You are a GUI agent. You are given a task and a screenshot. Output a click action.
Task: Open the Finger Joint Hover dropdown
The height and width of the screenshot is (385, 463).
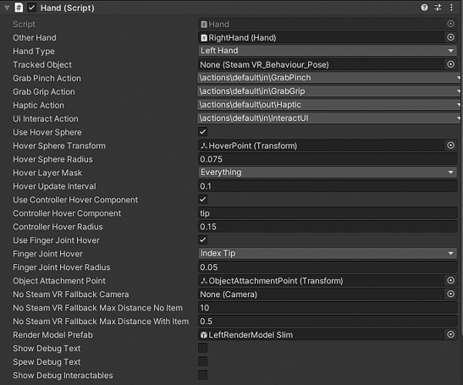328,253
